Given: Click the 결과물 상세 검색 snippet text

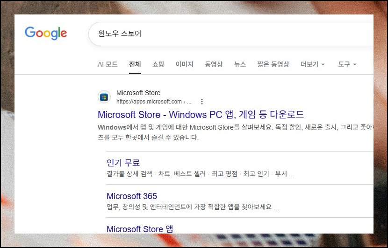Looking at the screenshot, I should 201,174.
